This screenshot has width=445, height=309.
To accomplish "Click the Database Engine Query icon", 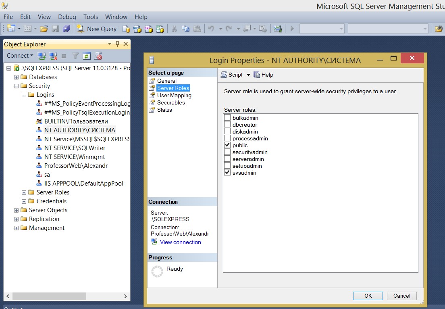I will click(126, 29).
